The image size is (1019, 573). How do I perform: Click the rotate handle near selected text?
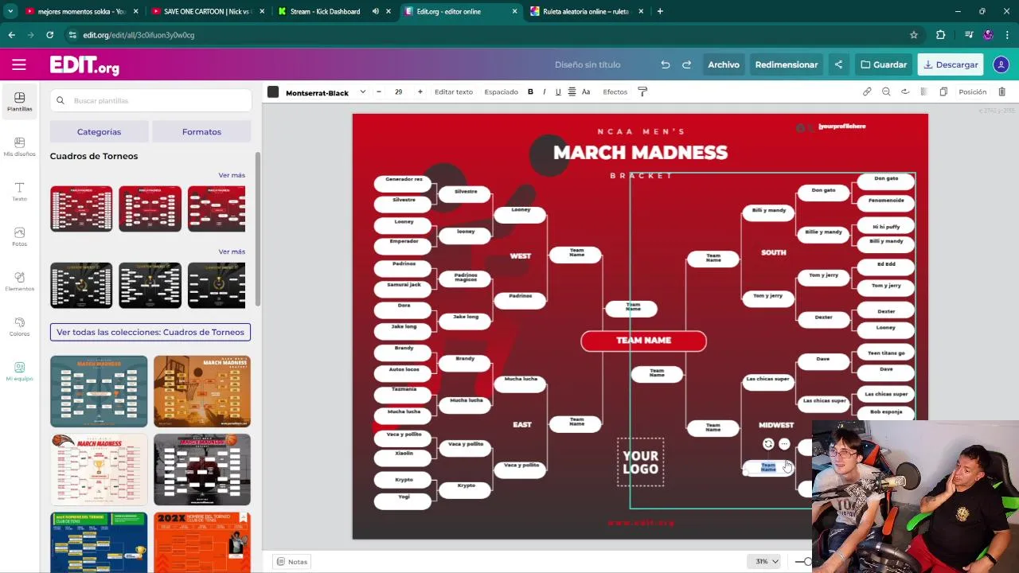[x=768, y=444]
